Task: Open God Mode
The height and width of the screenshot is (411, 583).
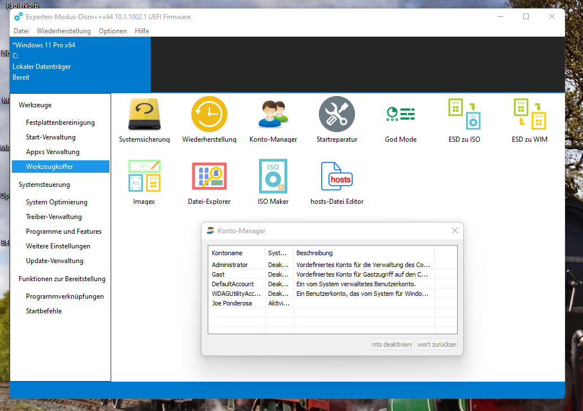Action: click(401, 120)
